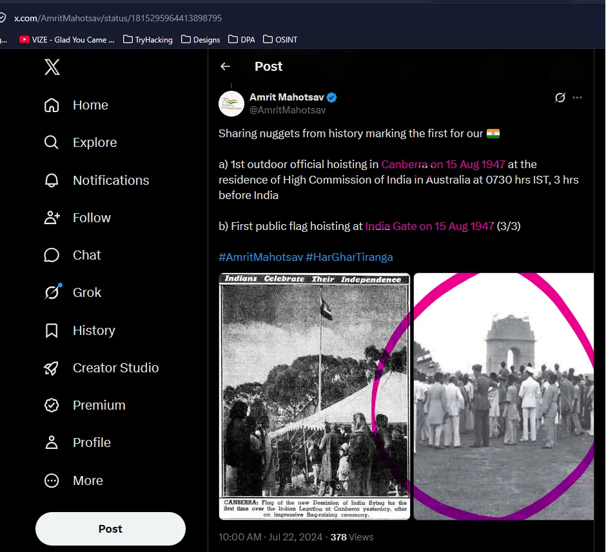Open the VIZE - Glad You Came bookmark
This screenshot has width=606, height=552.
67,40
